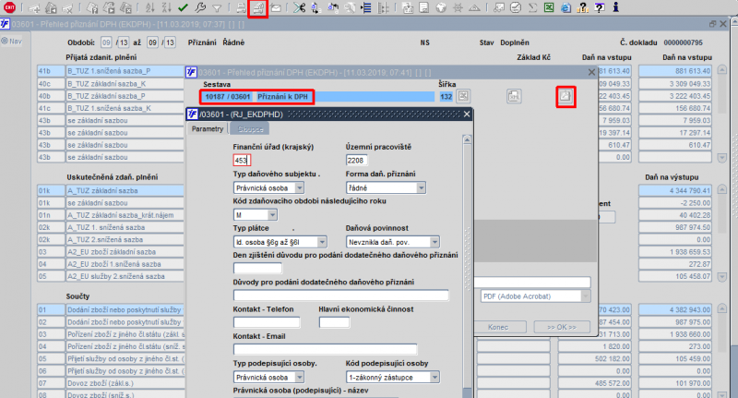Select the scissors cut icon
The height and width of the screenshot is (398, 738).
[x=299, y=7]
